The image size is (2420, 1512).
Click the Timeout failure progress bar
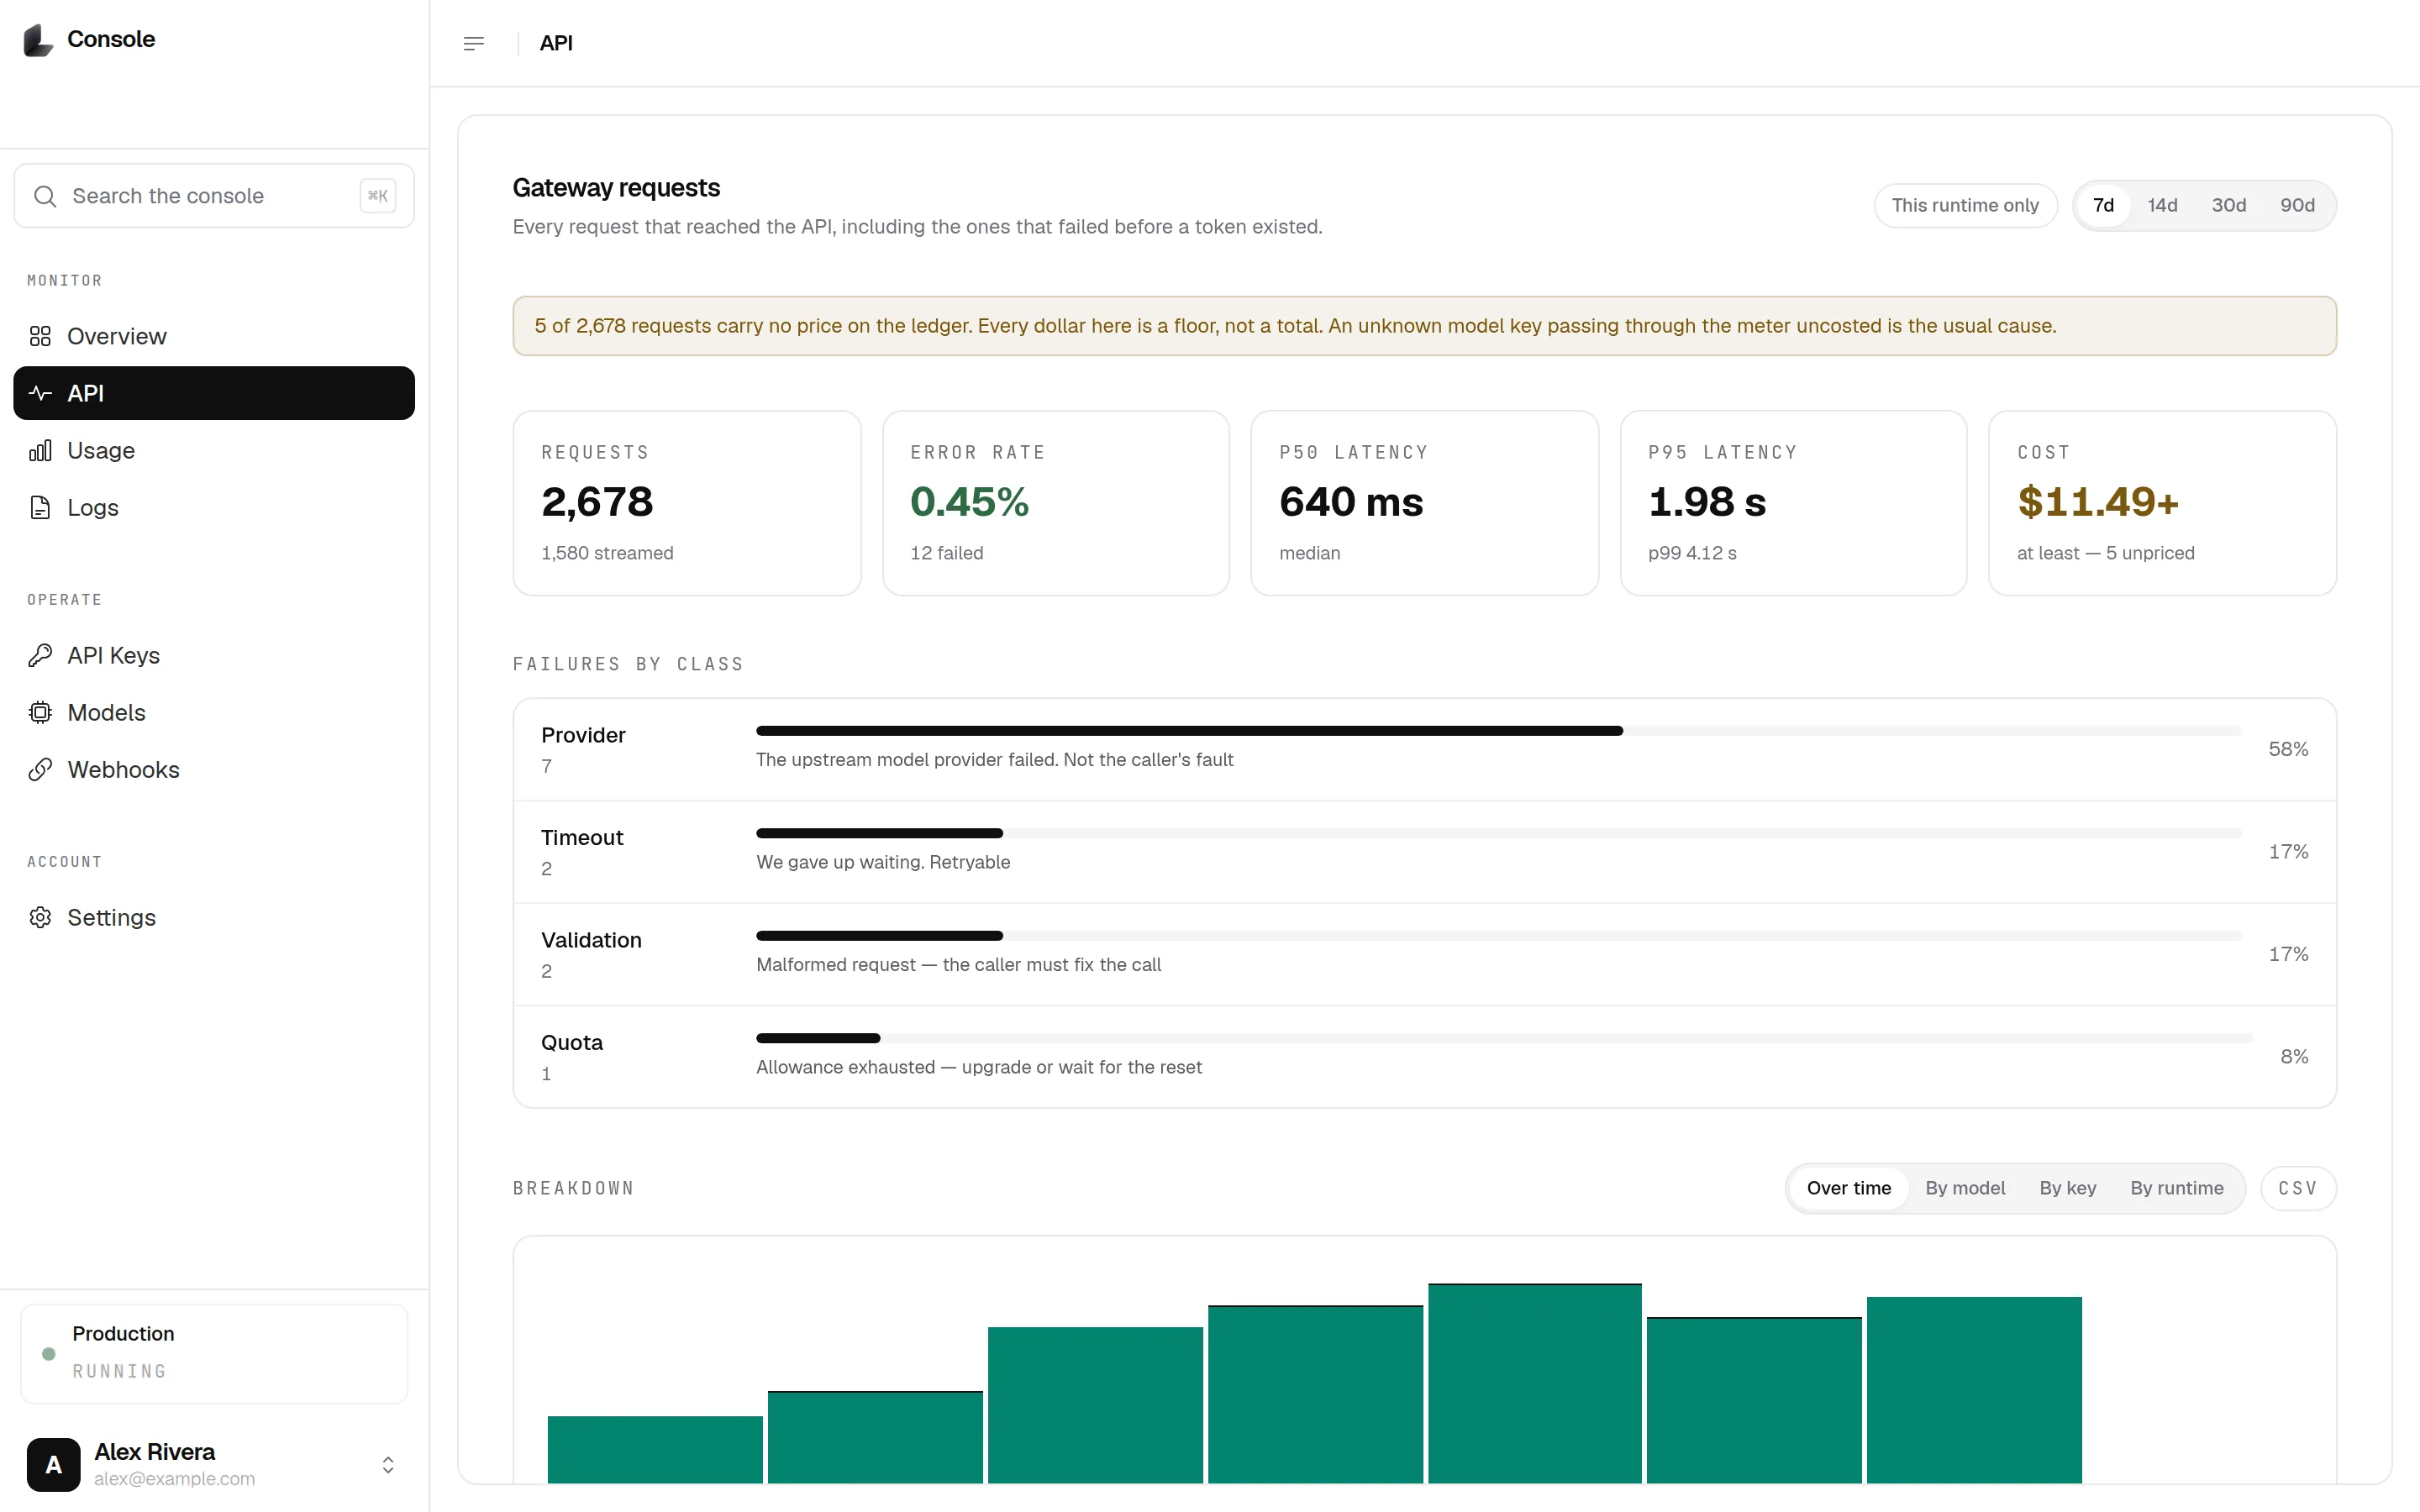point(1498,833)
